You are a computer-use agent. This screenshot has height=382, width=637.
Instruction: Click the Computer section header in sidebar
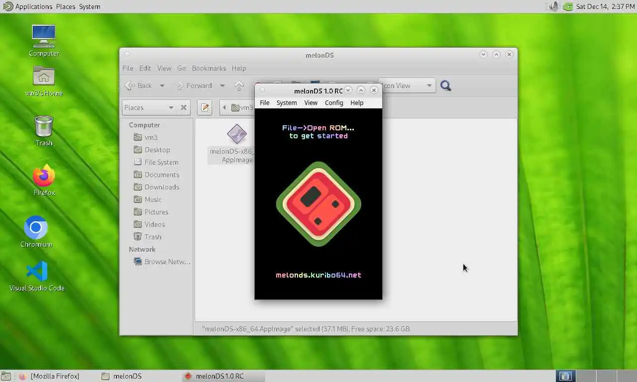144,125
